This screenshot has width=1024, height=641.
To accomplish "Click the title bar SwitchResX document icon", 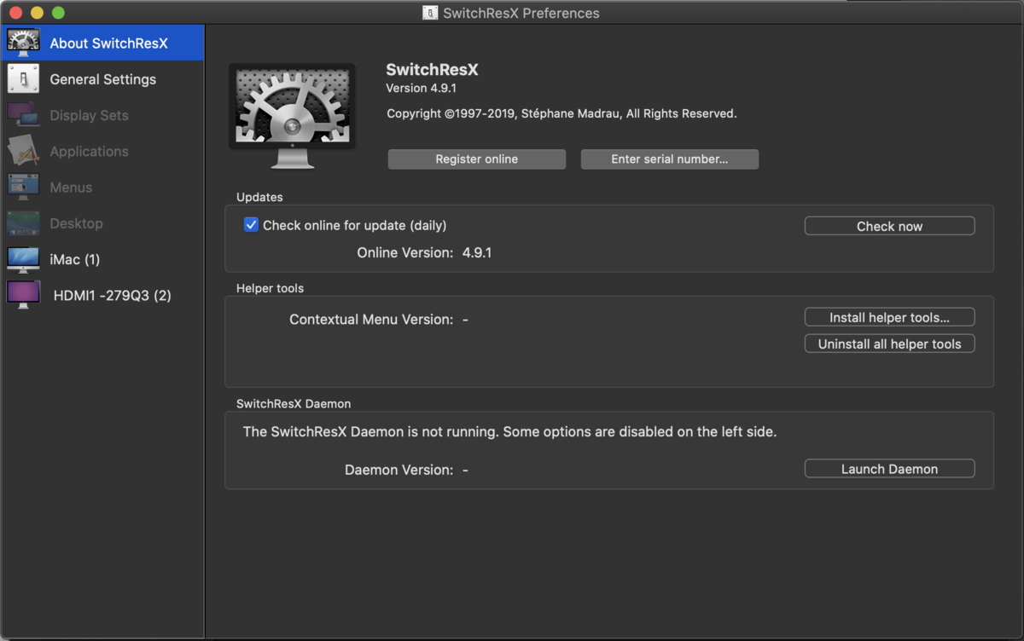I will [430, 13].
